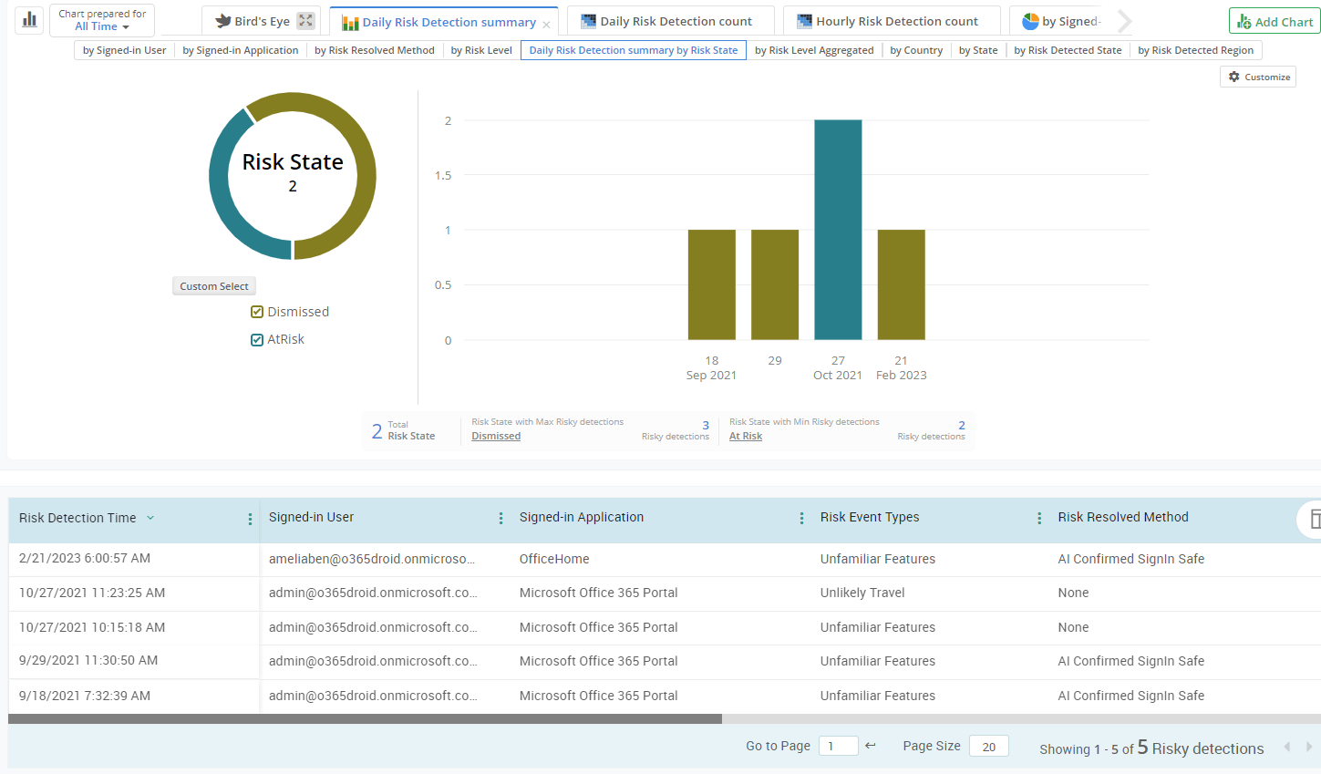Open the sort dropdown on Risk Detection Time column
Viewport: 1321px width, 774px height.
[x=149, y=518]
